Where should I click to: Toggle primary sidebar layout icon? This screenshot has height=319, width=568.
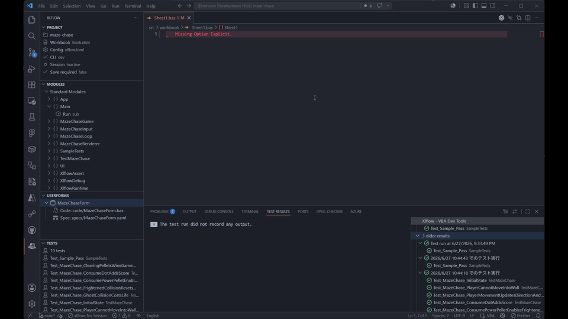(x=475, y=6)
